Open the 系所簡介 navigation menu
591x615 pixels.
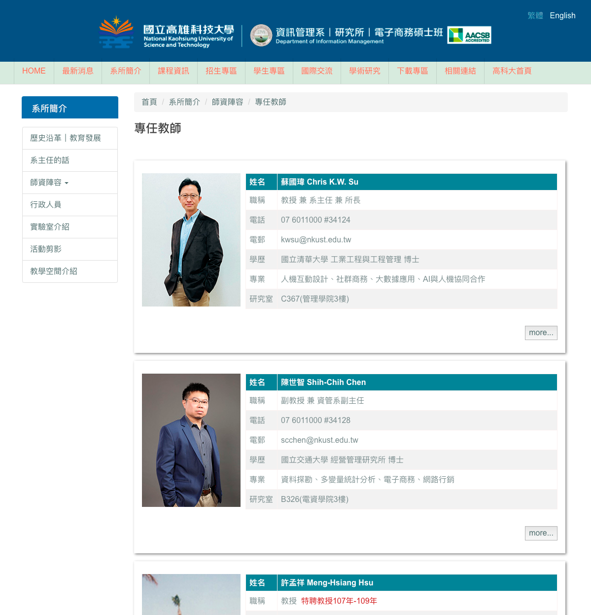[126, 71]
